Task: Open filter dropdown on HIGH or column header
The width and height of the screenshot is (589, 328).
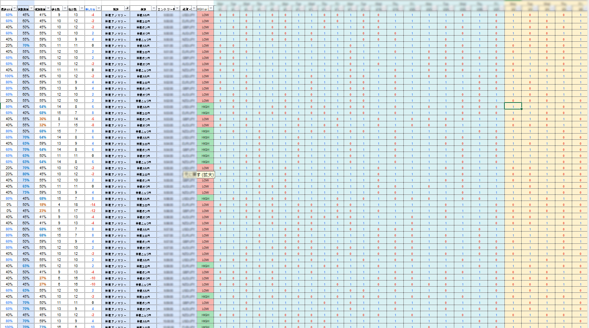Action: click(x=211, y=8)
